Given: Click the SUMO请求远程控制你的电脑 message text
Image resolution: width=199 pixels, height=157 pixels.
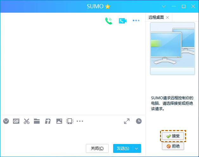Looking at the screenshot, I should pyautogui.click(x=172, y=103).
